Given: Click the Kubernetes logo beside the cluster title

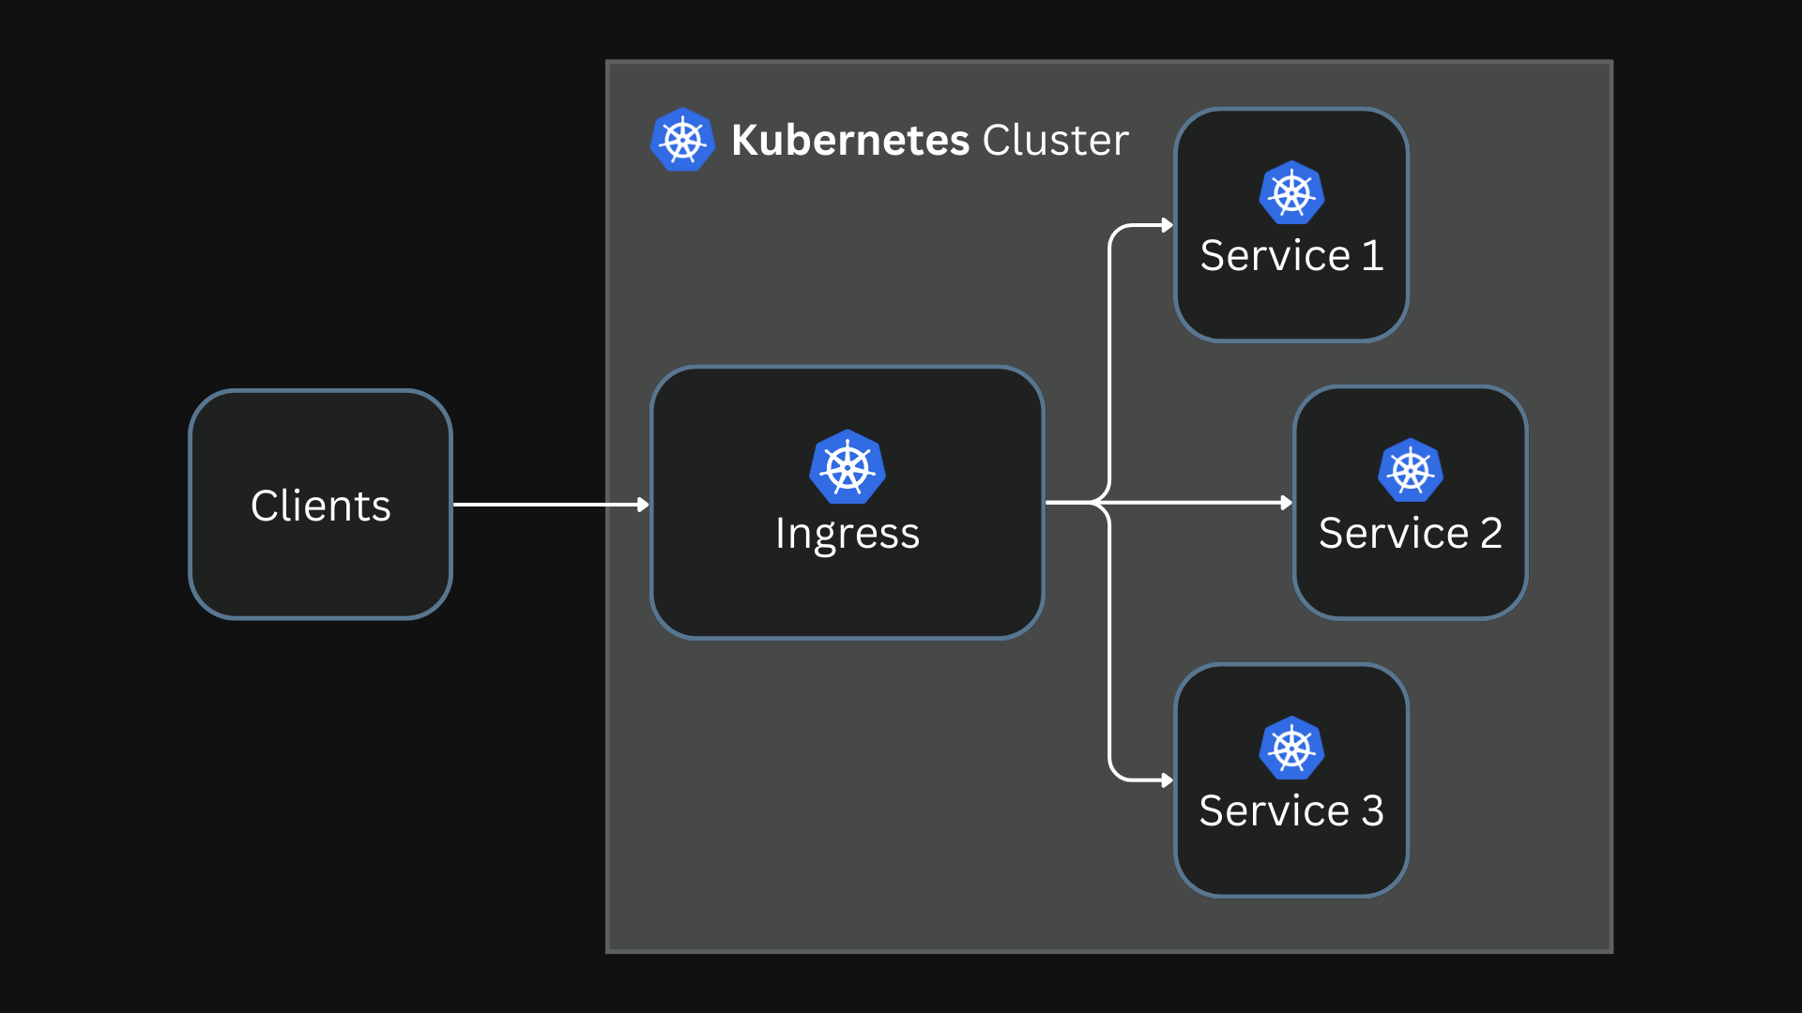Looking at the screenshot, I should click(x=683, y=139).
